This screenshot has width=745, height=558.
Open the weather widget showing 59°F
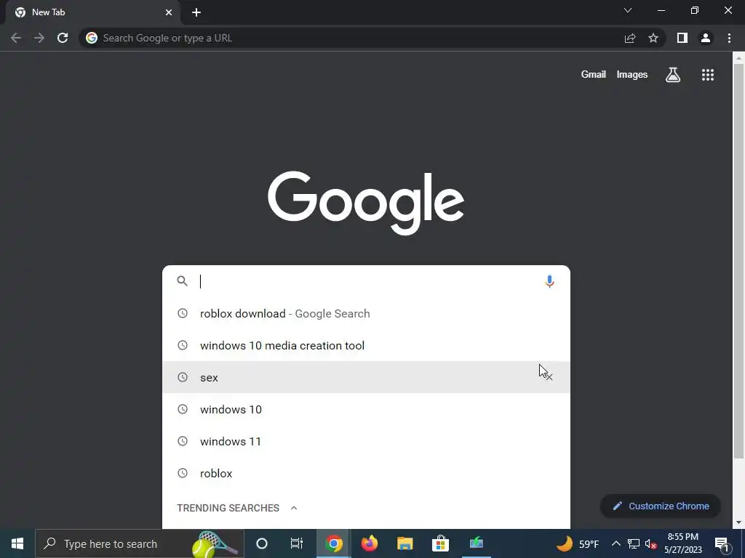(x=577, y=543)
